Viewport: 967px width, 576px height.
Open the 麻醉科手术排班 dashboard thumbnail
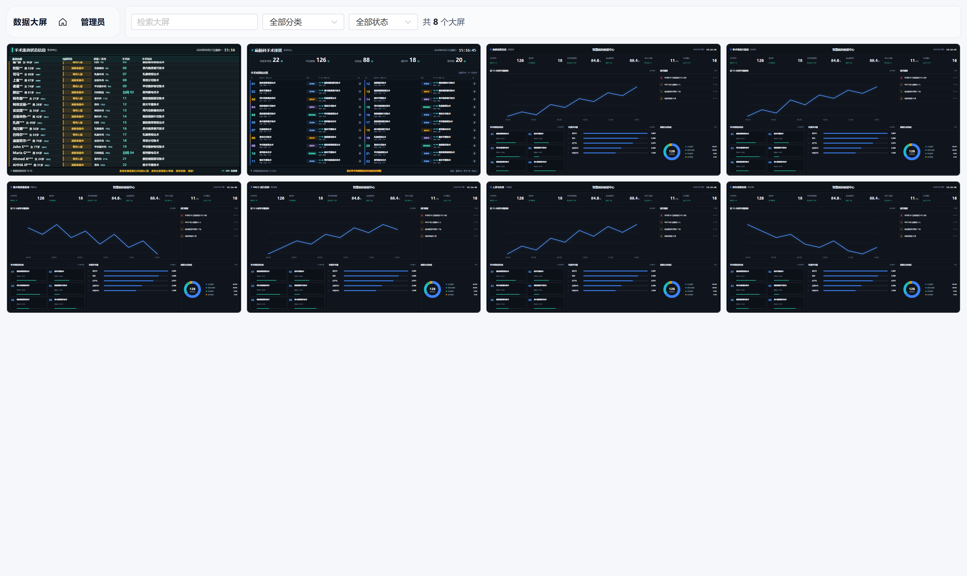tap(363, 109)
